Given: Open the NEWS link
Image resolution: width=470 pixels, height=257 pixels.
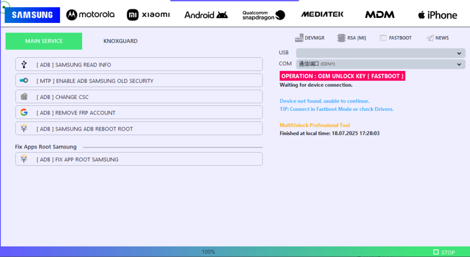Looking at the screenshot, I should click(437, 38).
